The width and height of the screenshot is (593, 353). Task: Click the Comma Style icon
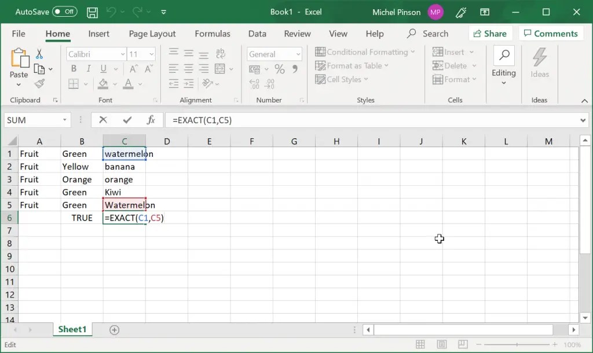click(295, 68)
